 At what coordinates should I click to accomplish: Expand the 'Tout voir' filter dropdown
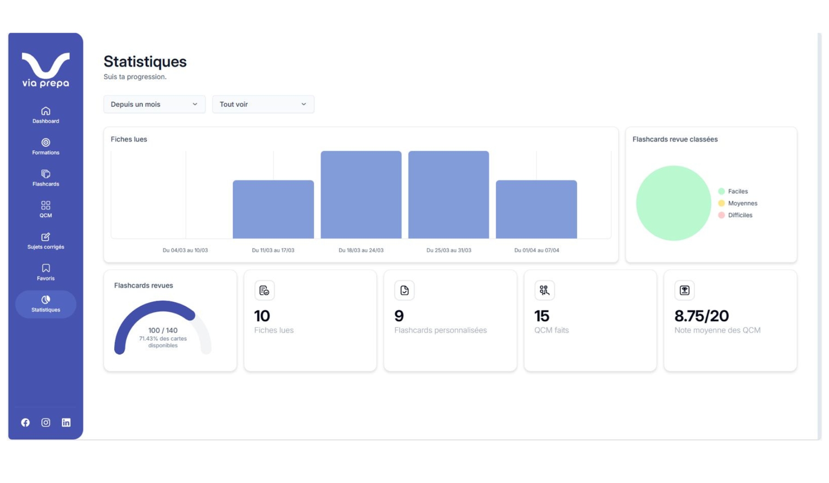[263, 104]
